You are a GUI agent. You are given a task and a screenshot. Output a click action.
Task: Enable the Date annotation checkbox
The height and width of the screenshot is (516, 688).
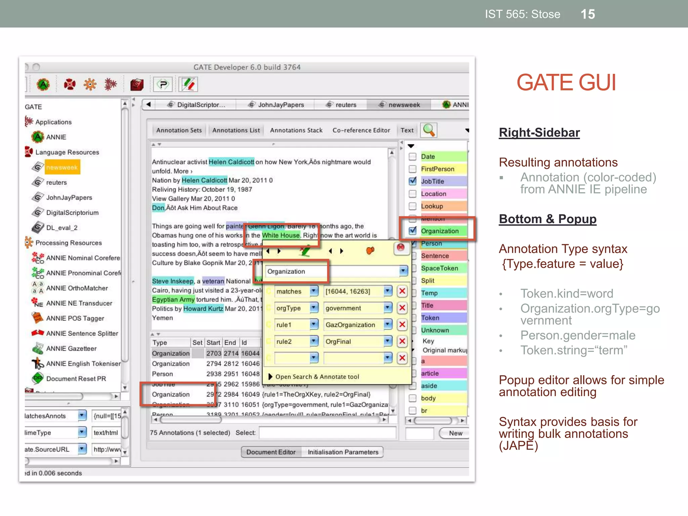click(413, 157)
